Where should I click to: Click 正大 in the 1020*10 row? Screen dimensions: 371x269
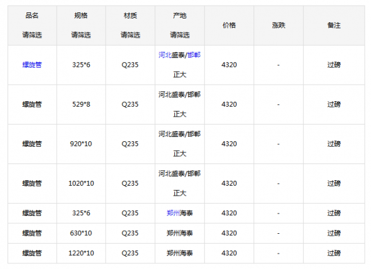[179, 193]
